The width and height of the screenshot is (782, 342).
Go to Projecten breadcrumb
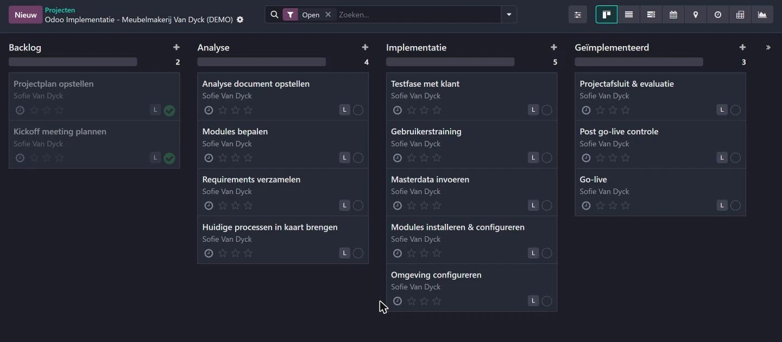coord(60,10)
